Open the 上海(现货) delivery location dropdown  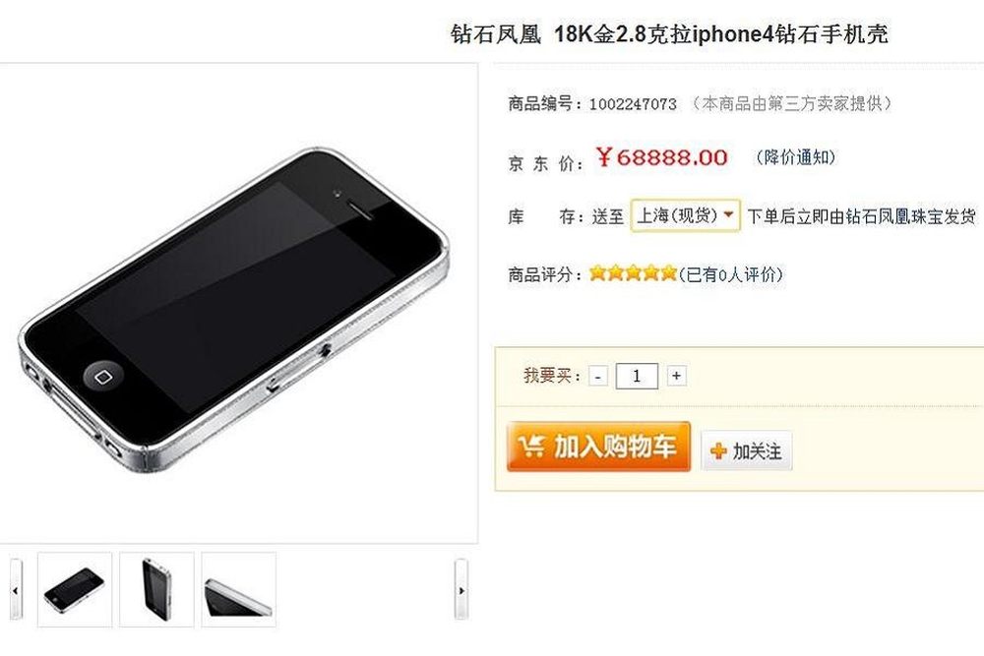(685, 215)
